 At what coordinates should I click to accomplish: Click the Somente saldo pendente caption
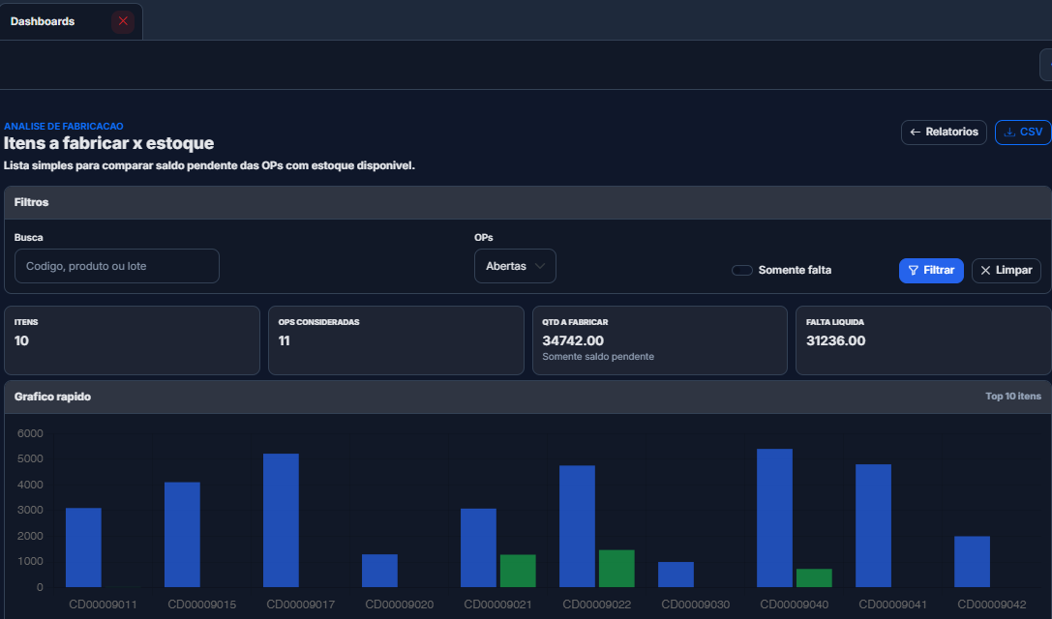(x=598, y=357)
